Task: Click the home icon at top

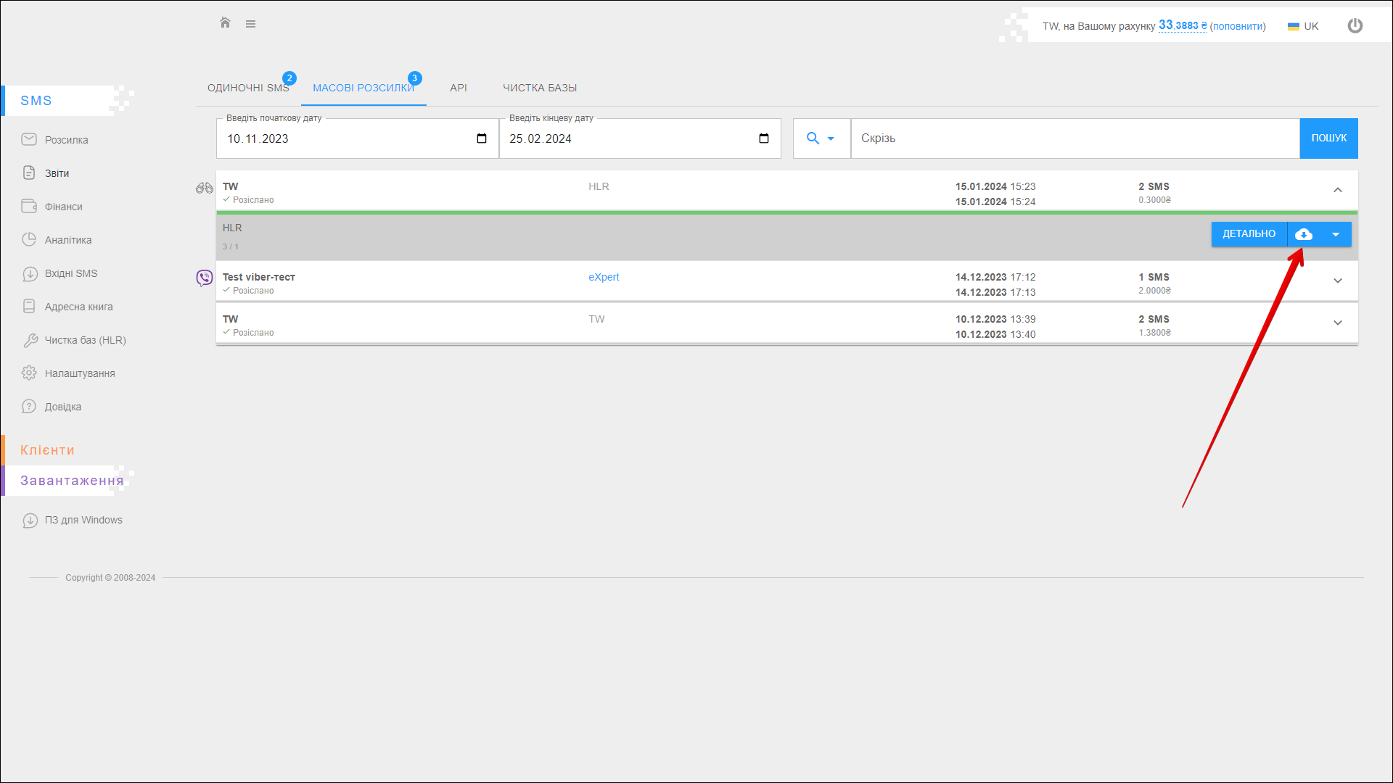Action: click(x=225, y=23)
